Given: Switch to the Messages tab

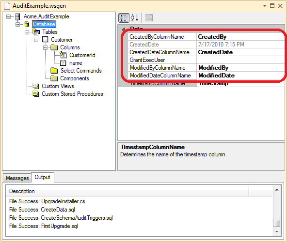Looking at the screenshot, I should point(17,178).
